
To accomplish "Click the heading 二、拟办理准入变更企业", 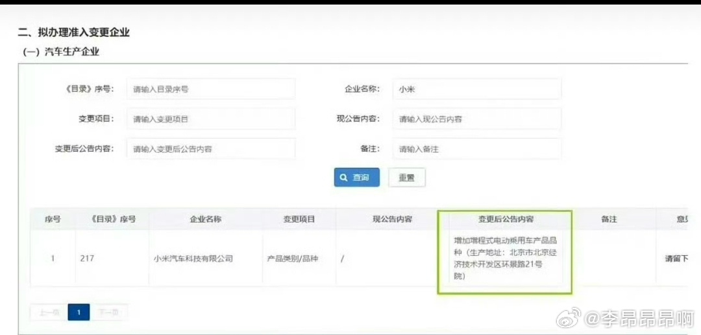I will 74,32.
